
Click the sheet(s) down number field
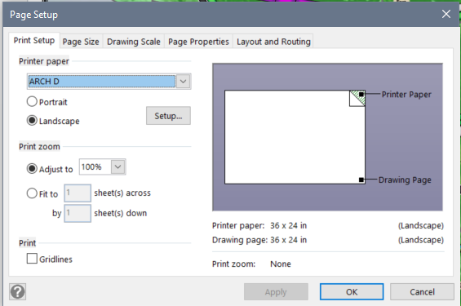click(x=78, y=214)
